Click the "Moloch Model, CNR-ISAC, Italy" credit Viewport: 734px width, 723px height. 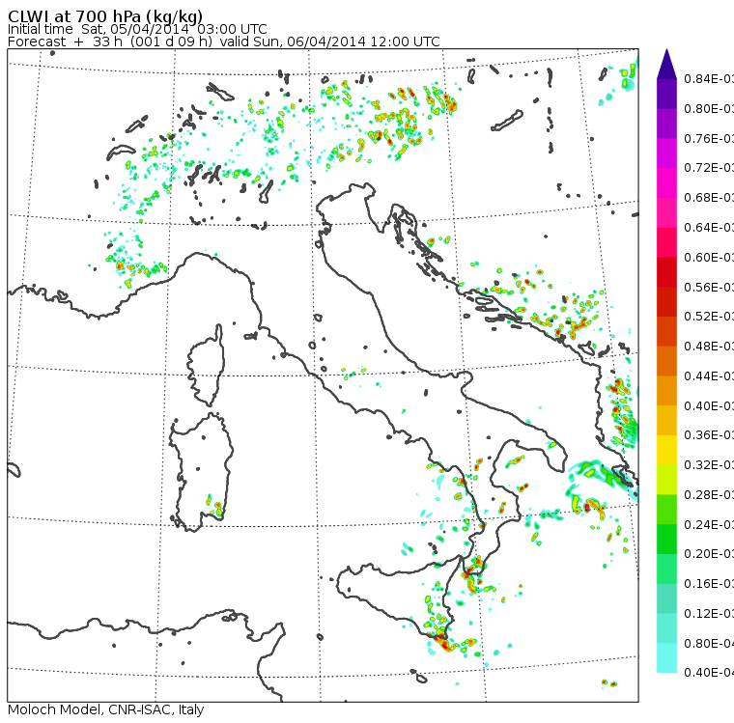(x=106, y=709)
